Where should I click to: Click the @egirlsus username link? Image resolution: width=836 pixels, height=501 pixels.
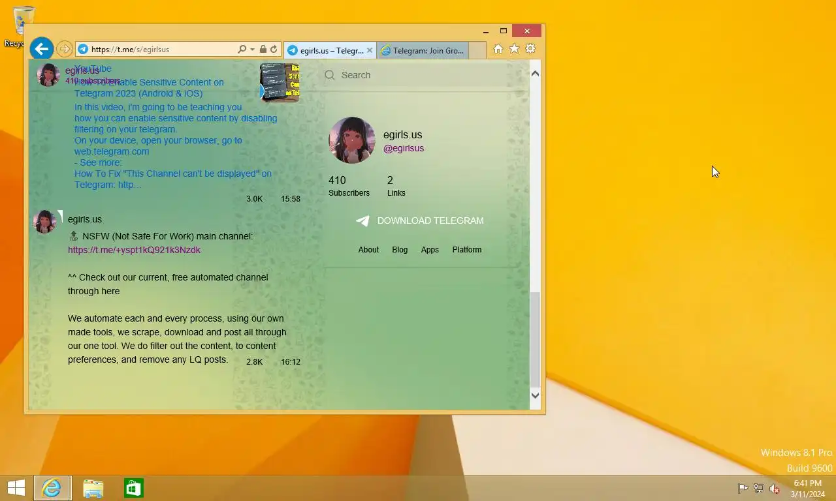click(x=404, y=148)
